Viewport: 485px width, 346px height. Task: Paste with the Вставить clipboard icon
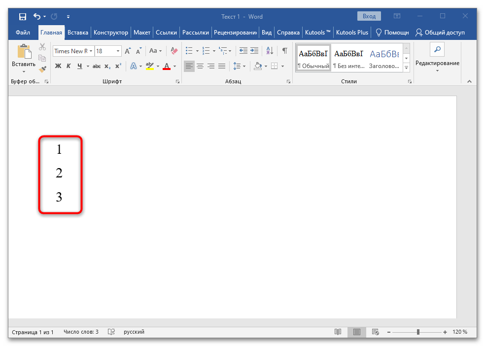click(x=24, y=51)
